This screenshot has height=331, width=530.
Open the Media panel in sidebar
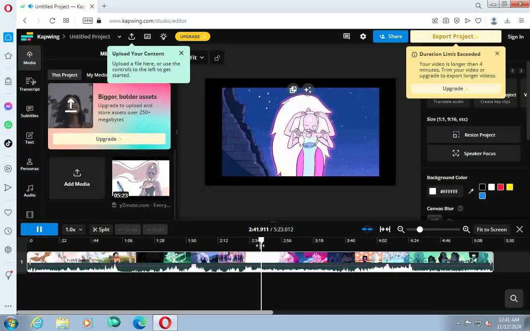pos(29,58)
